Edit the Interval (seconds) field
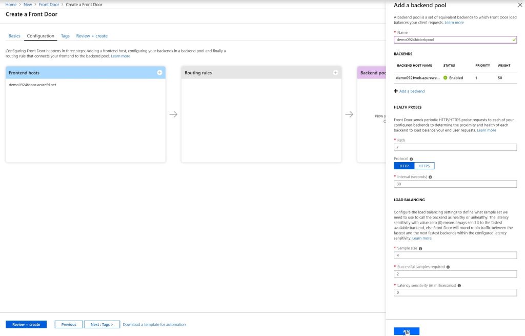Screen dimensions: 525x336 (455, 184)
